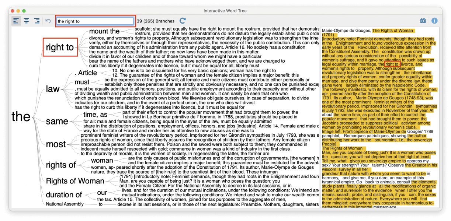This screenshot has width=451, height=221.
Task: Click the refresh word tree icon
Action: pos(183,21)
